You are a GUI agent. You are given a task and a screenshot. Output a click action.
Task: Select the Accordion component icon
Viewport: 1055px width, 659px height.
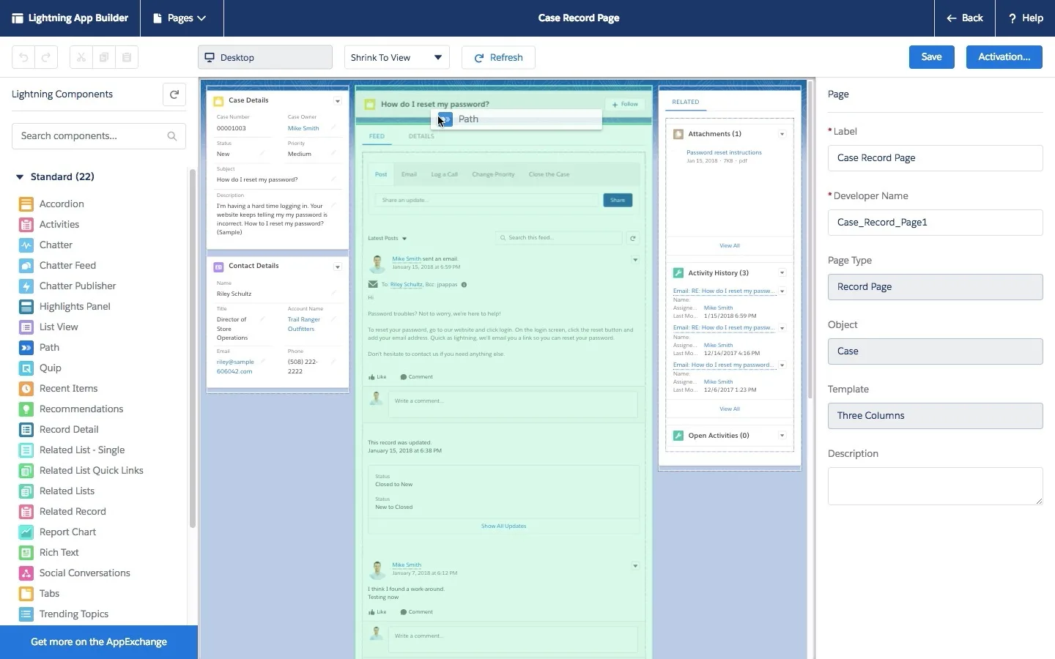(x=26, y=204)
